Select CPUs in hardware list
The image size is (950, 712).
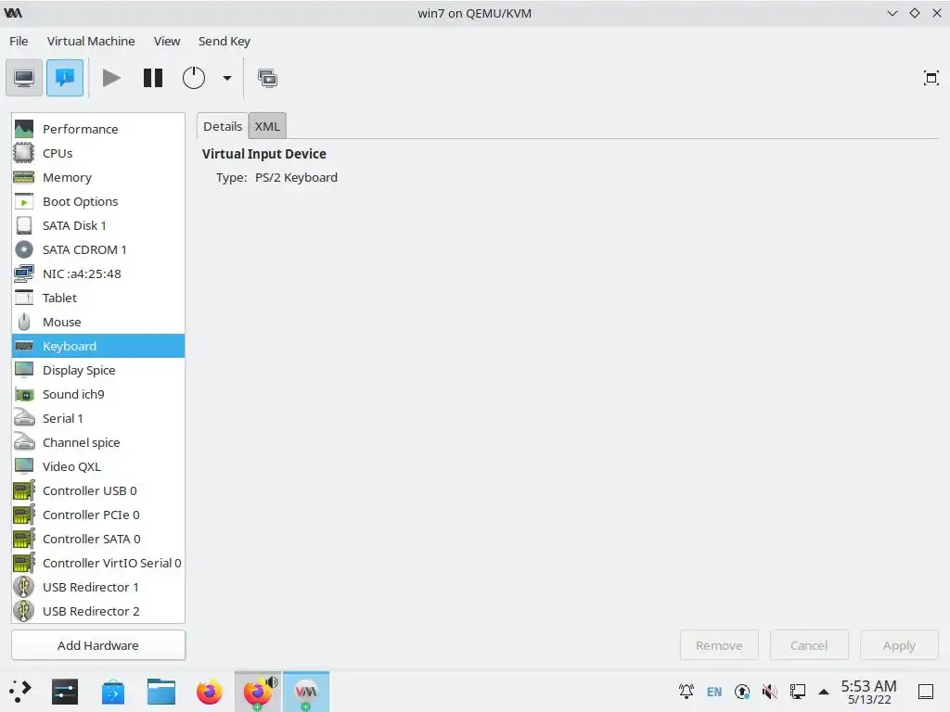coord(98,153)
